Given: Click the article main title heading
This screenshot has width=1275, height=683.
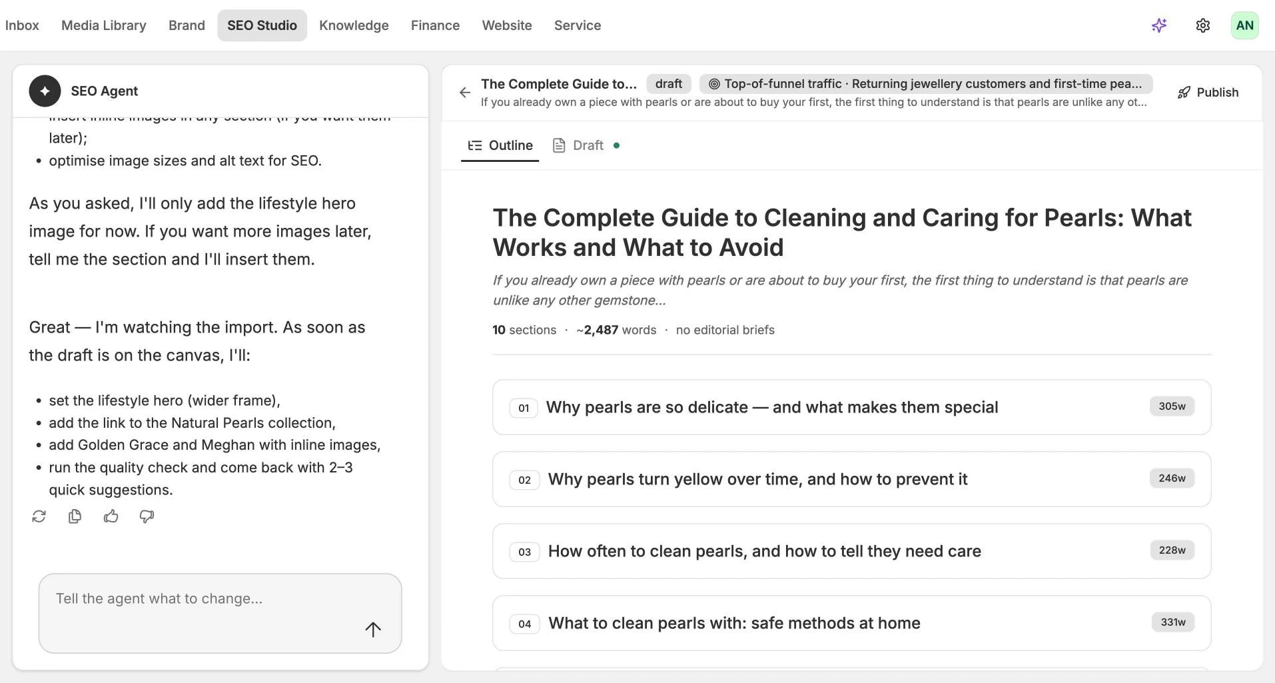Looking at the screenshot, I should point(842,233).
